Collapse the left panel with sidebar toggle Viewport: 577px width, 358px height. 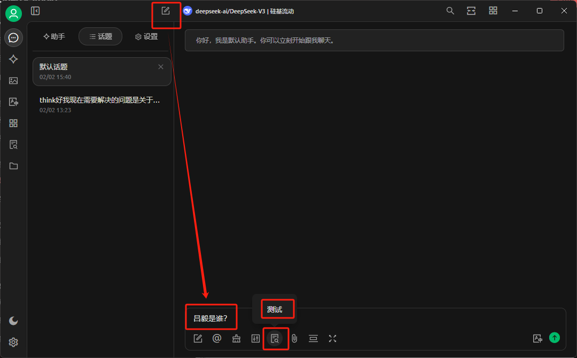[35, 11]
